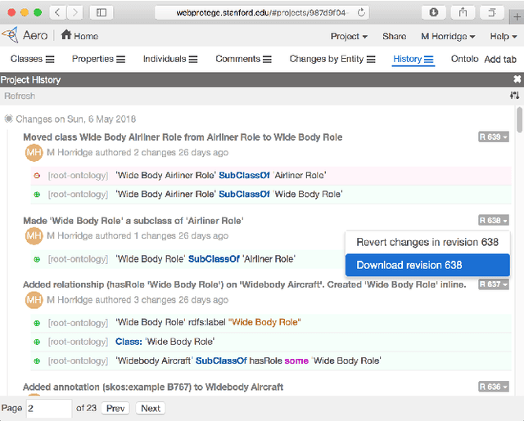524x421 pixels.
Task: Select Download revision 638
Action: pos(409,265)
